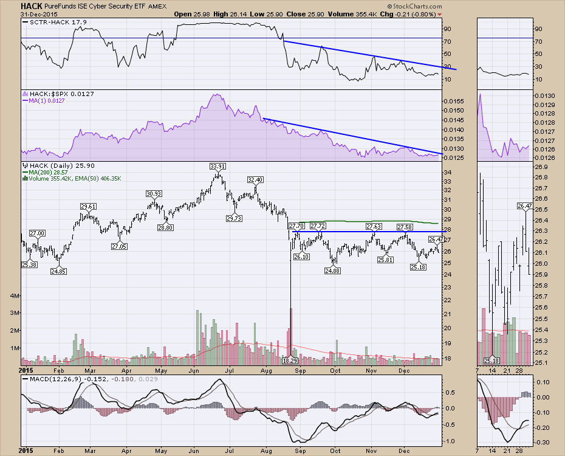Viewport: 565px width, 456px height.
Task: Click the red down-arrow next to Chg
Action: [439, 15]
